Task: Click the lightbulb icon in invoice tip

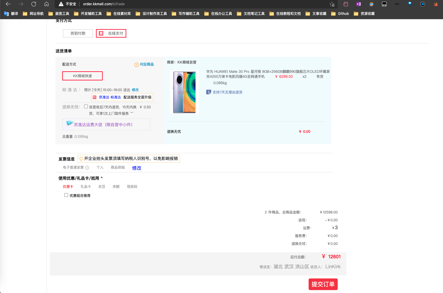Action: coord(81,159)
